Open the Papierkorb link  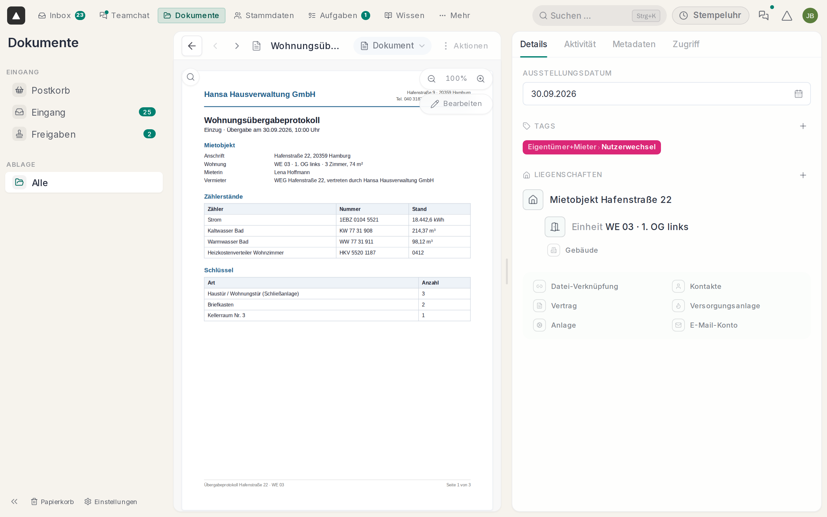coord(52,501)
